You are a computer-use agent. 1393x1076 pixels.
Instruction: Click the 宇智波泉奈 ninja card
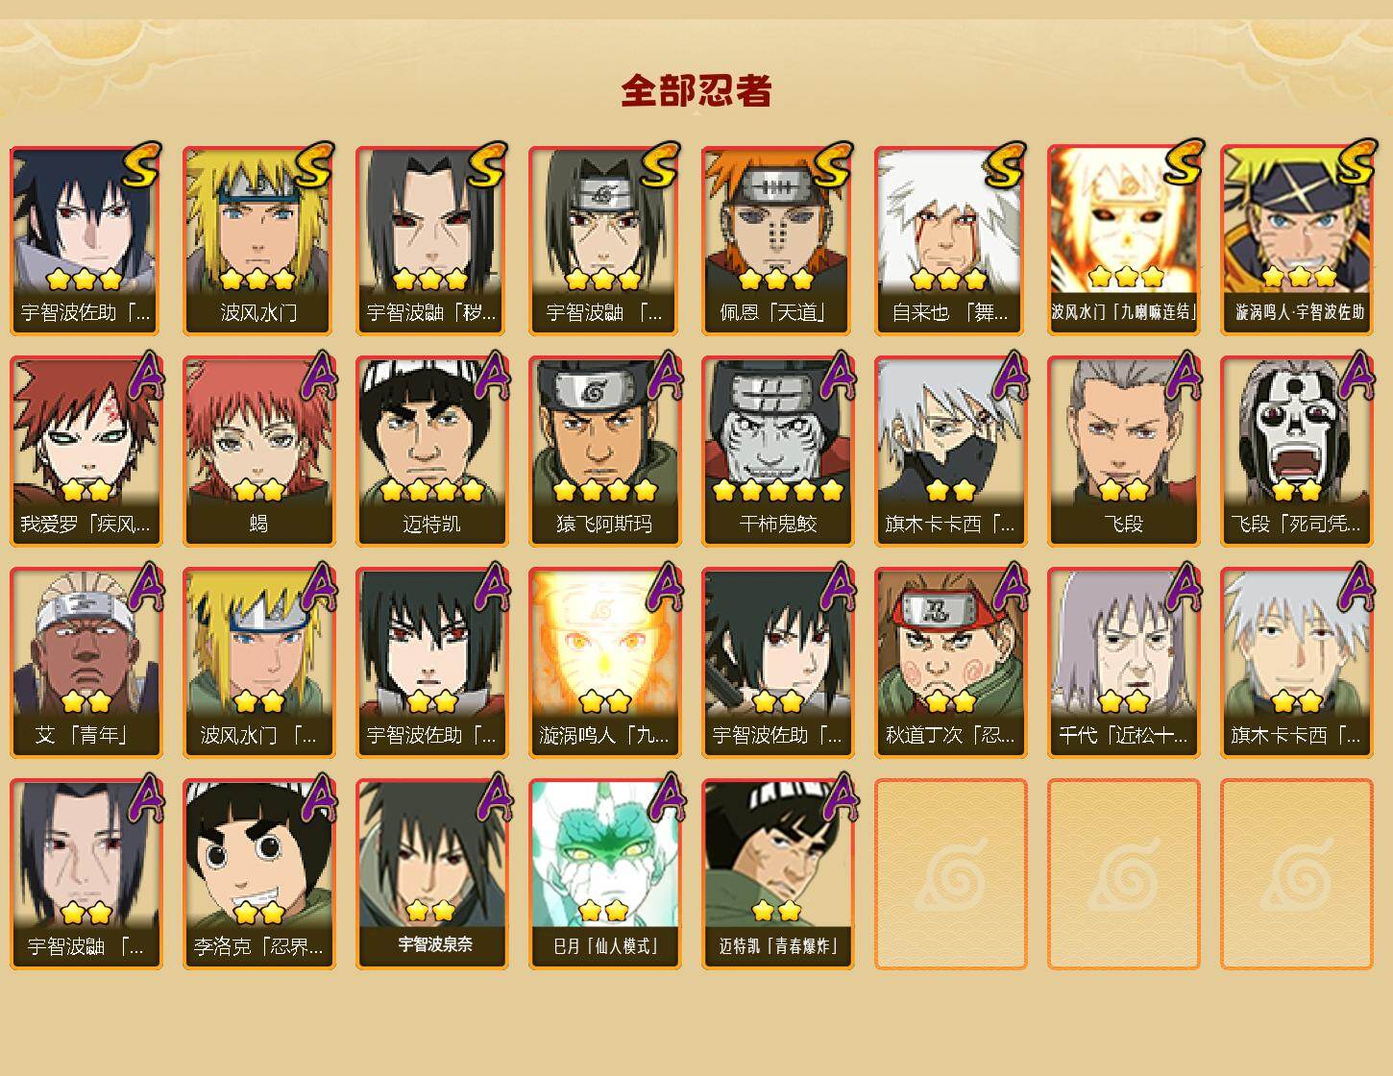[x=431, y=874]
